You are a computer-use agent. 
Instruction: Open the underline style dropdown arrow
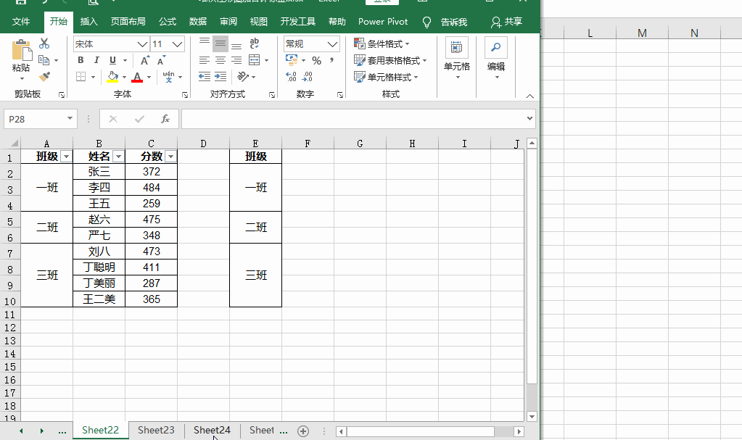pos(125,61)
